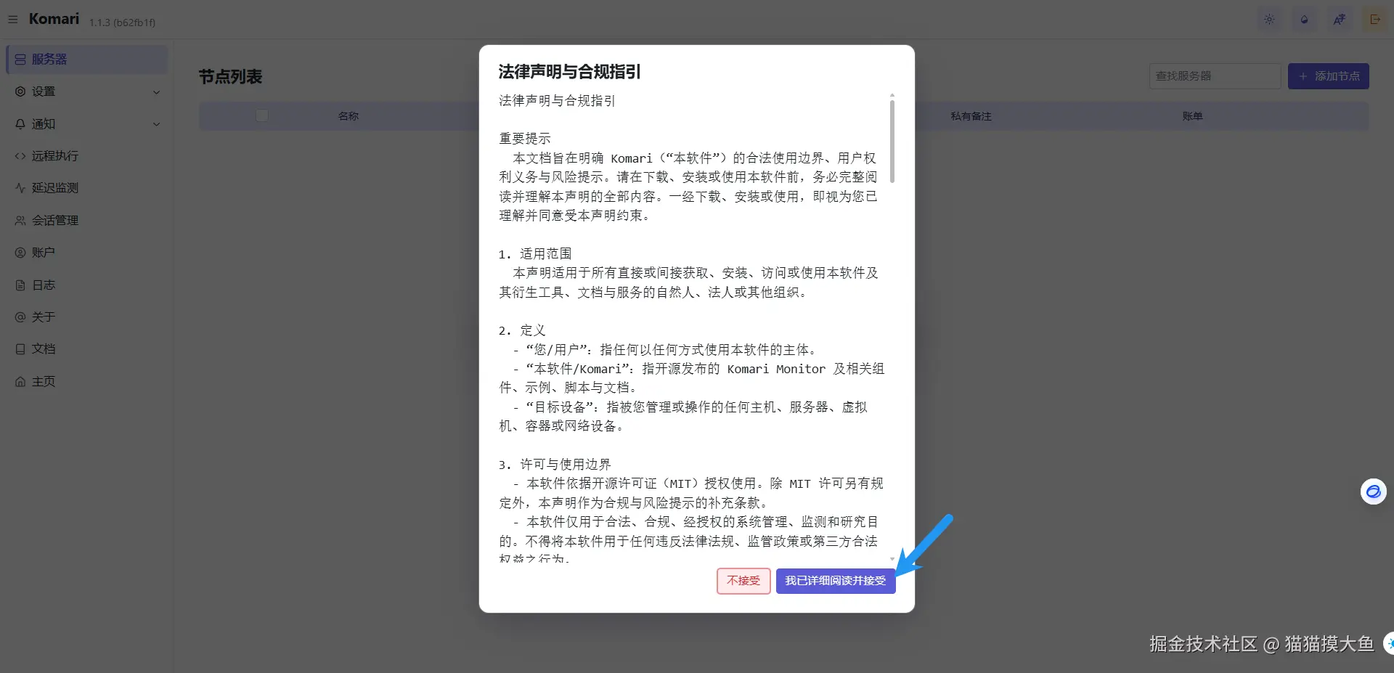Open theme color picker droplet icon
Viewport: 1394px width, 673px height.
(1304, 20)
